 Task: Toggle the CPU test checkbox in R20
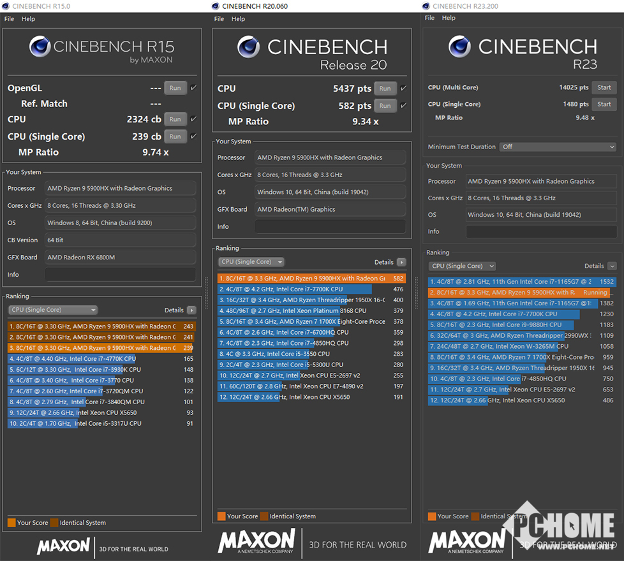point(403,88)
